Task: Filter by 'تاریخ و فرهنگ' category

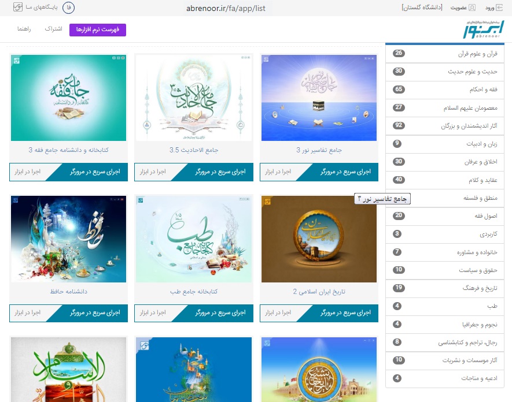Action: tap(445, 288)
